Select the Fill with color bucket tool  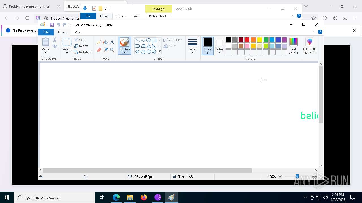pos(105,42)
